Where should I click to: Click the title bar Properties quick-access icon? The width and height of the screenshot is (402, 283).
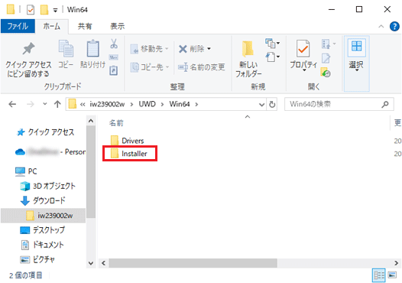pyautogui.click(x=31, y=10)
